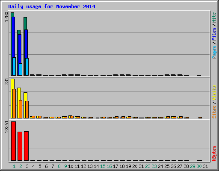Click the 'Files' legend label

pos(214,34)
